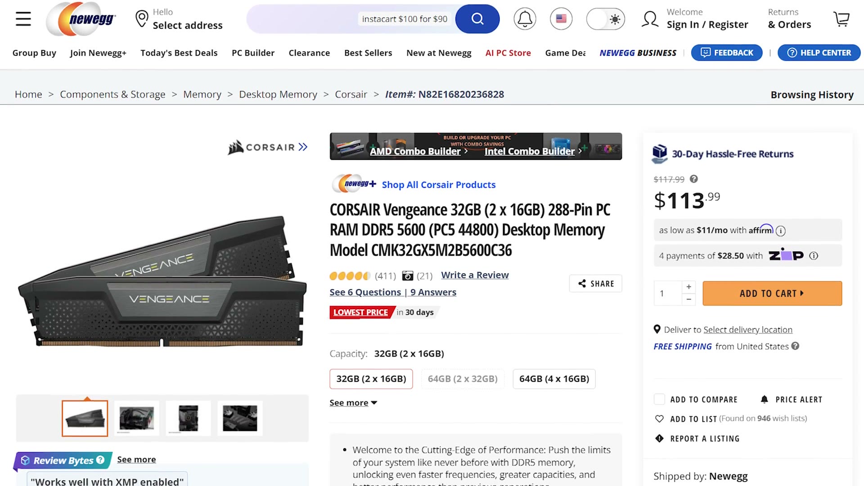Click the free shipping help icon

795,346
